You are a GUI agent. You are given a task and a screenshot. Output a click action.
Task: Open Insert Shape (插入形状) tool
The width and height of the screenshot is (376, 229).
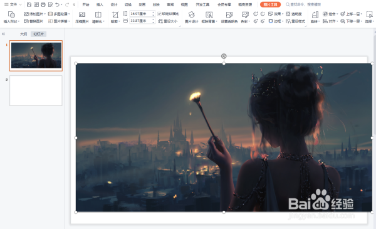11,18
